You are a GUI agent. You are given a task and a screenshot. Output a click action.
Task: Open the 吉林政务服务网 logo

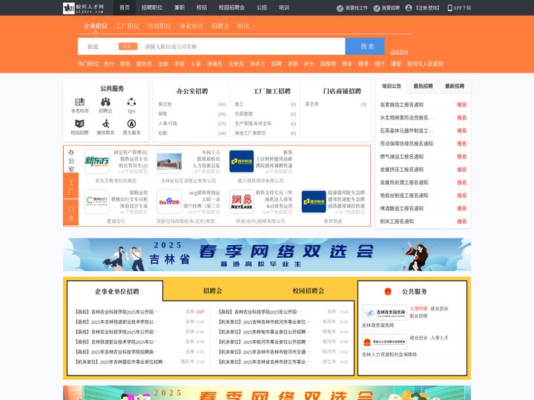click(x=384, y=313)
